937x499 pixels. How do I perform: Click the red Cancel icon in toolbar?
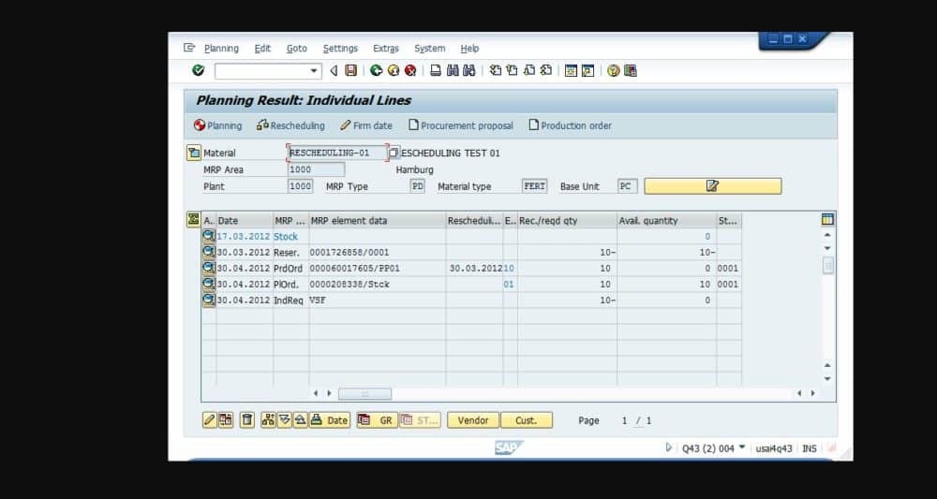pos(410,70)
